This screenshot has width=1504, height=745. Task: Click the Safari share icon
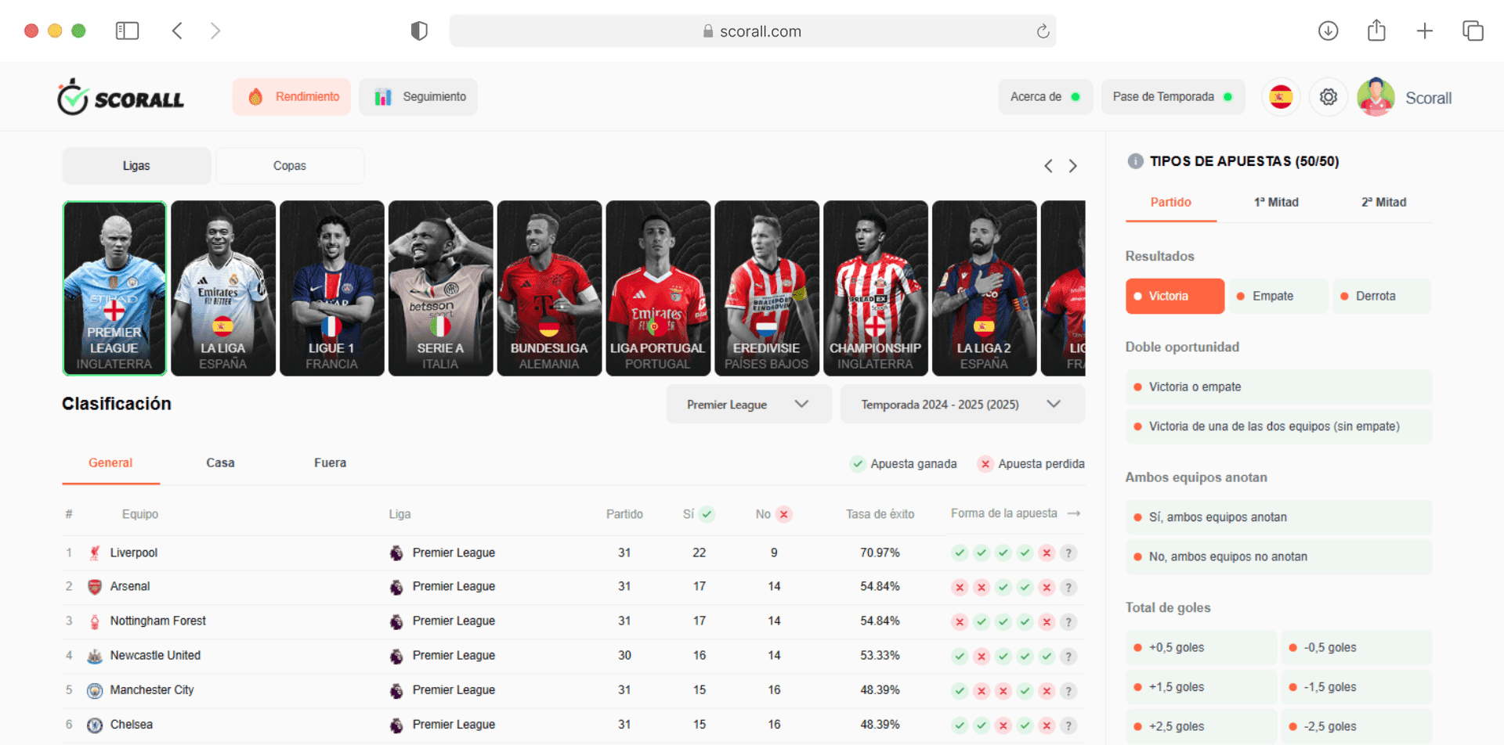[1376, 31]
